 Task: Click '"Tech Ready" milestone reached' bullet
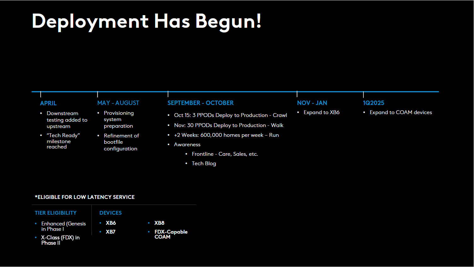[63, 141]
